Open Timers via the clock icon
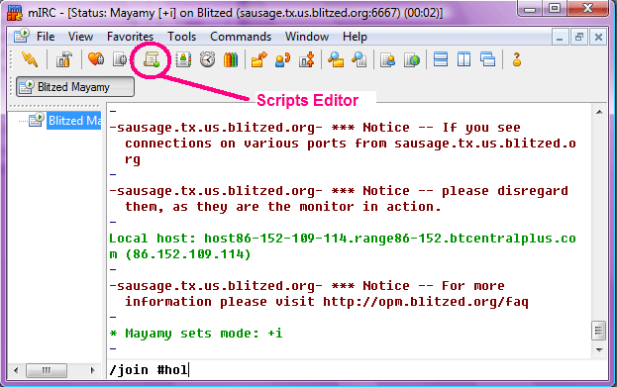The width and height of the screenshot is (617, 387). coord(207,59)
